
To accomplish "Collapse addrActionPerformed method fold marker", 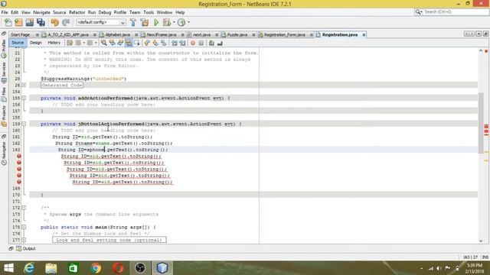I will 24,98.
